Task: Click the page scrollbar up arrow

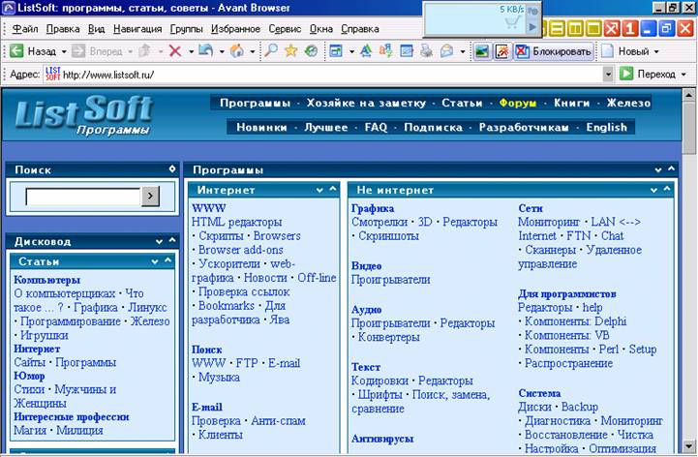Action: click(688, 95)
